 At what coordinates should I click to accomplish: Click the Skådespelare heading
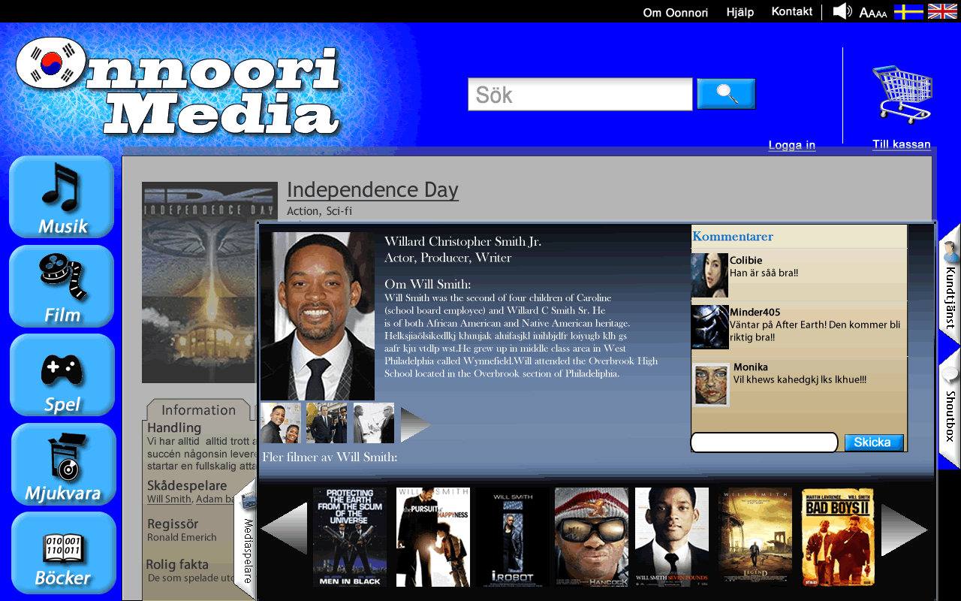click(x=187, y=485)
